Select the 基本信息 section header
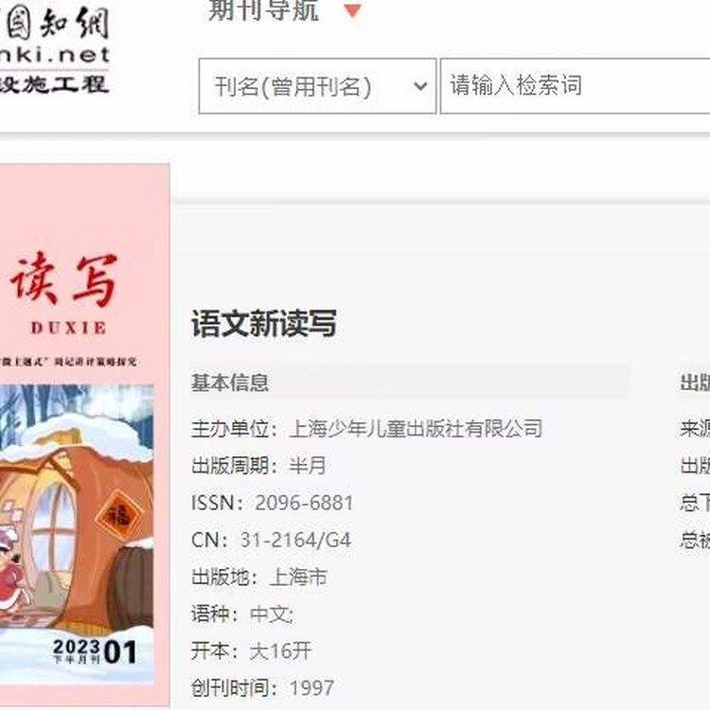Viewport: 710px width, 710px height. coord(230,382)
